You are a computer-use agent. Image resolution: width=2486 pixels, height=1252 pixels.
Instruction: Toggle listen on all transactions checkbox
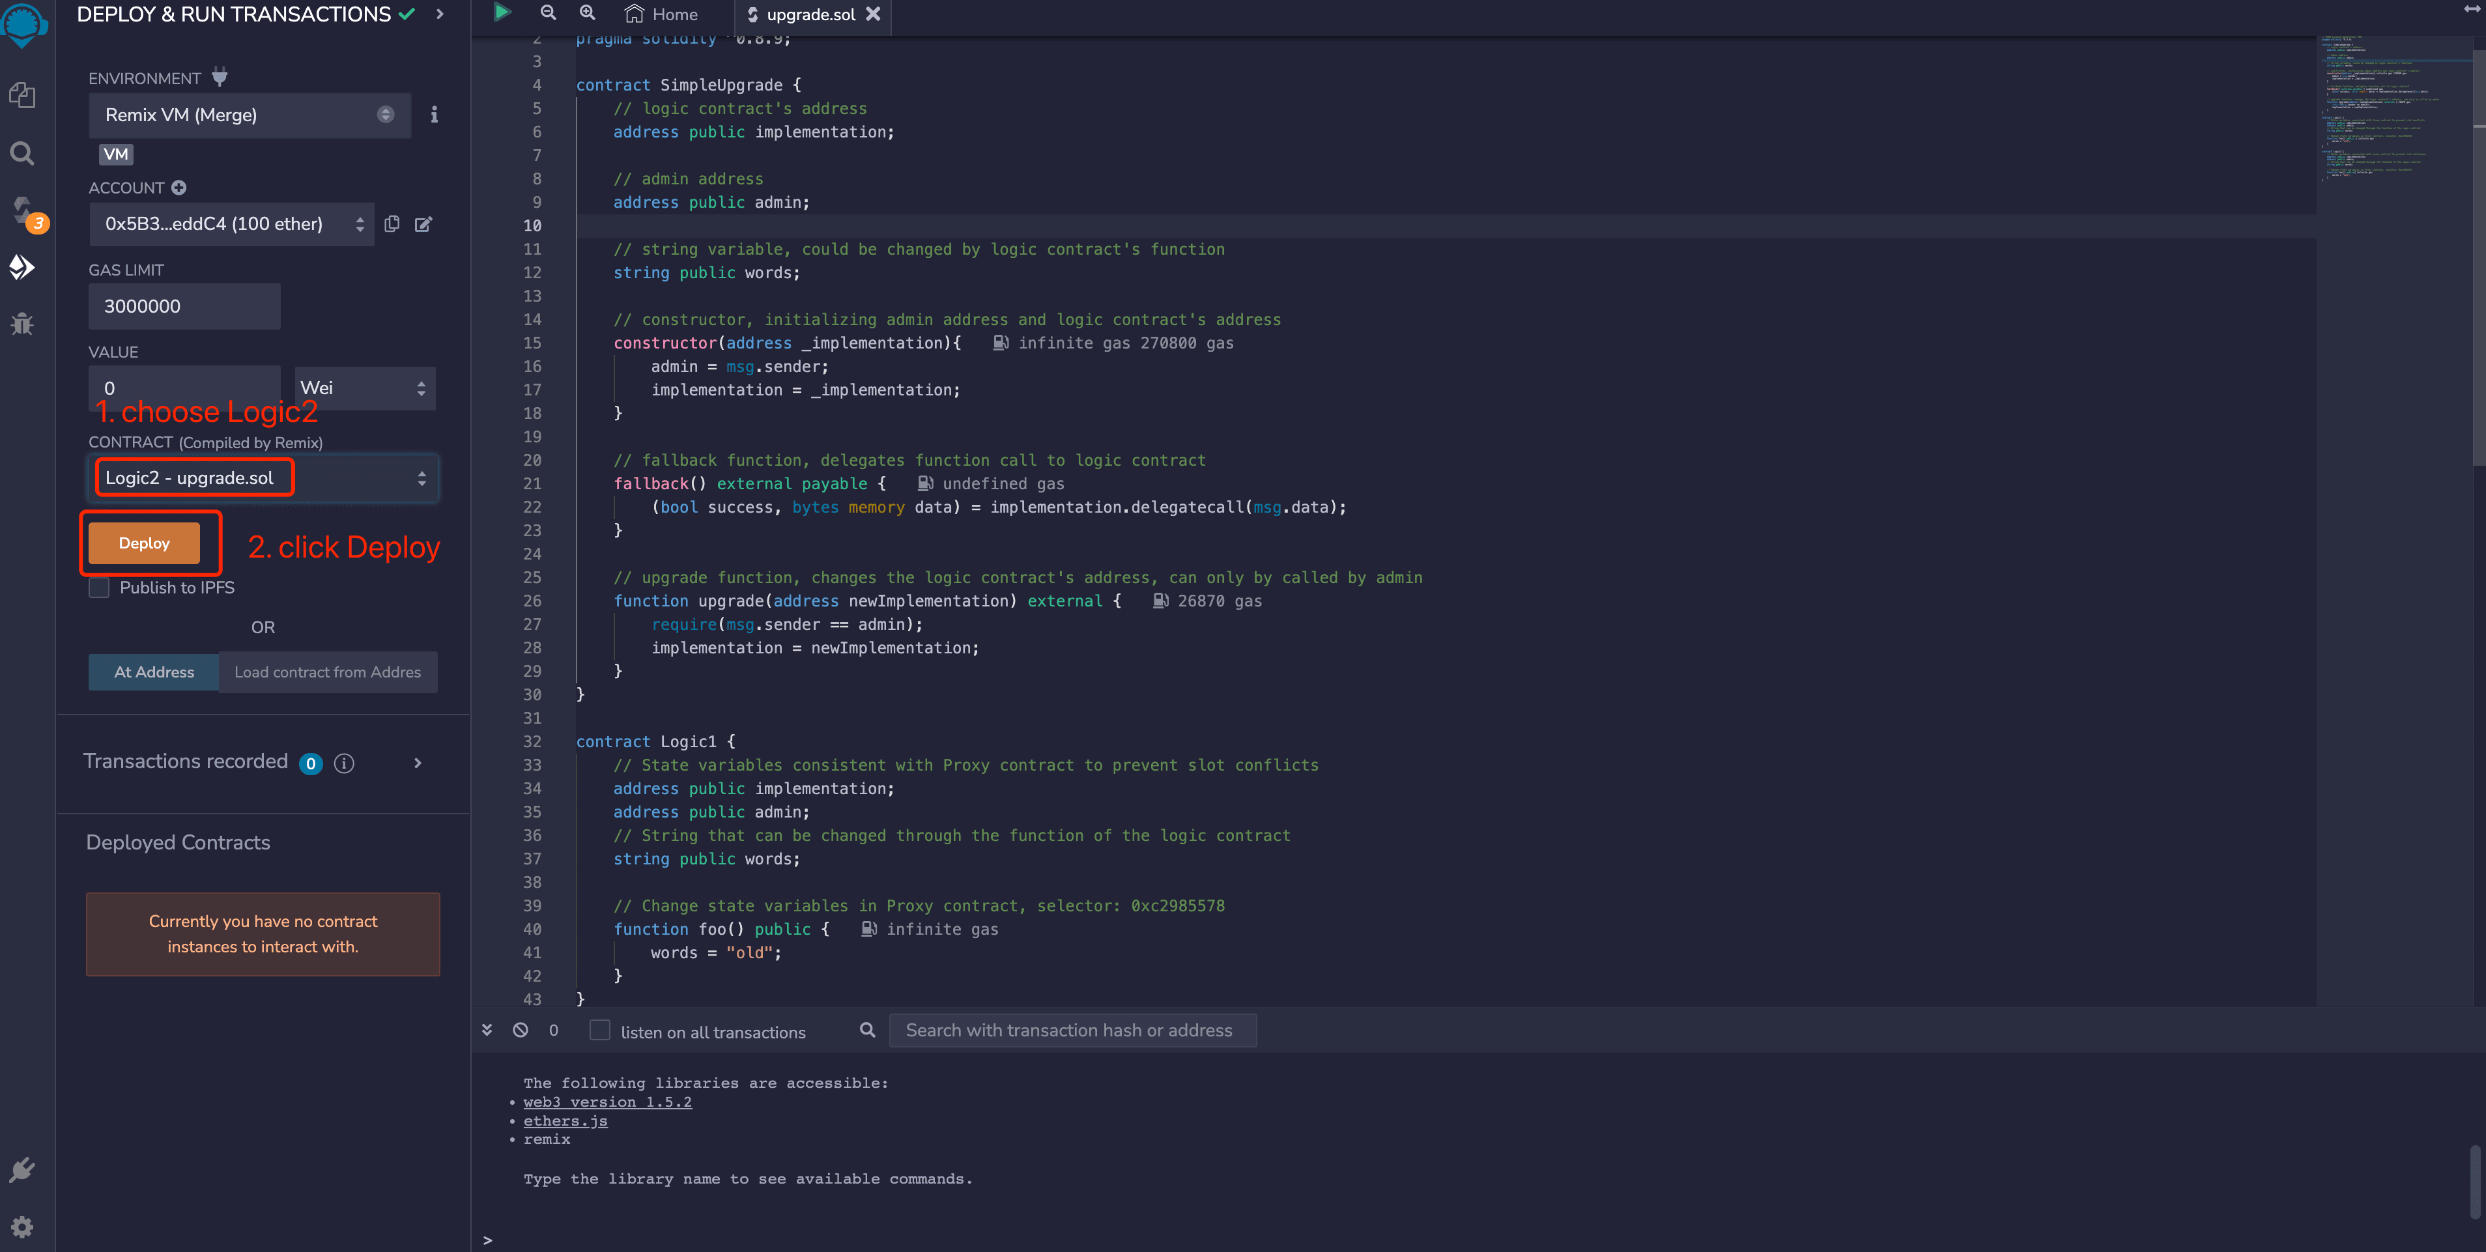tap(601, 1029)
